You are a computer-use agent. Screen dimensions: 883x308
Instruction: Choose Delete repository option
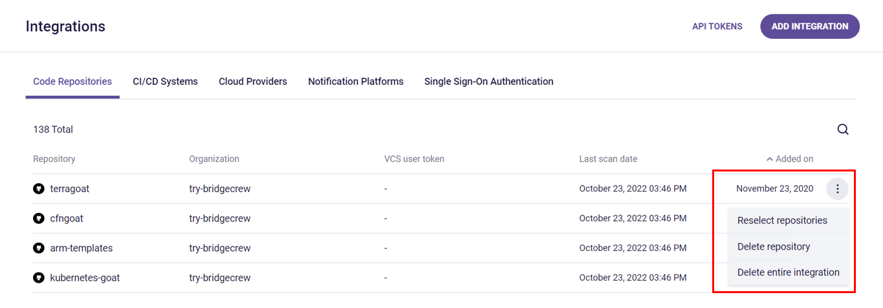pos(774,247)
